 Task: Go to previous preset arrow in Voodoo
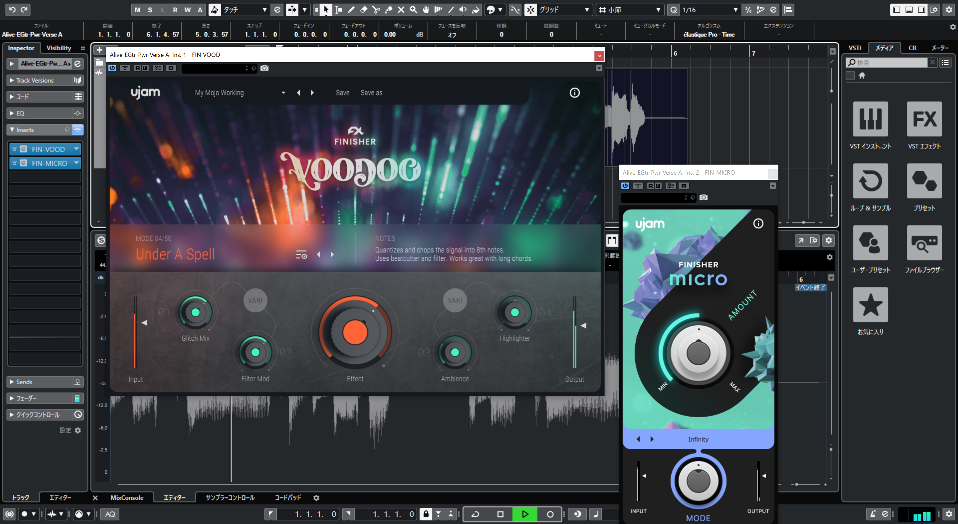click(298, 92)
